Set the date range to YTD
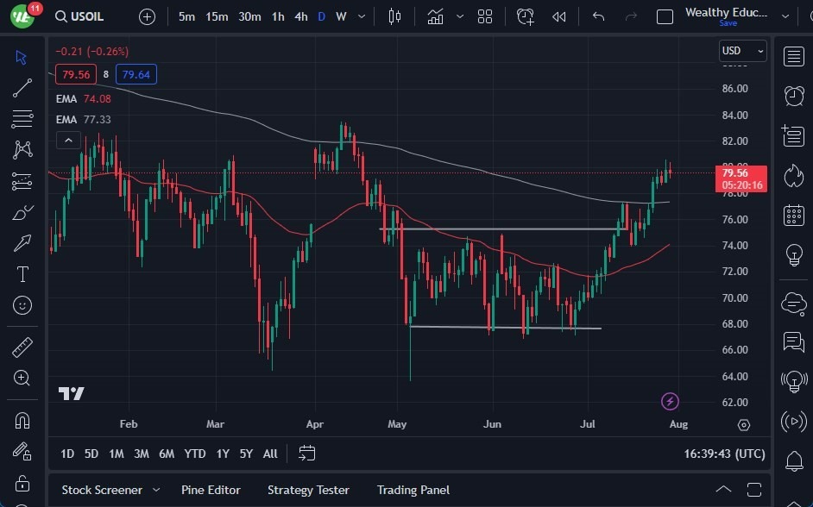 coord(195,454)
